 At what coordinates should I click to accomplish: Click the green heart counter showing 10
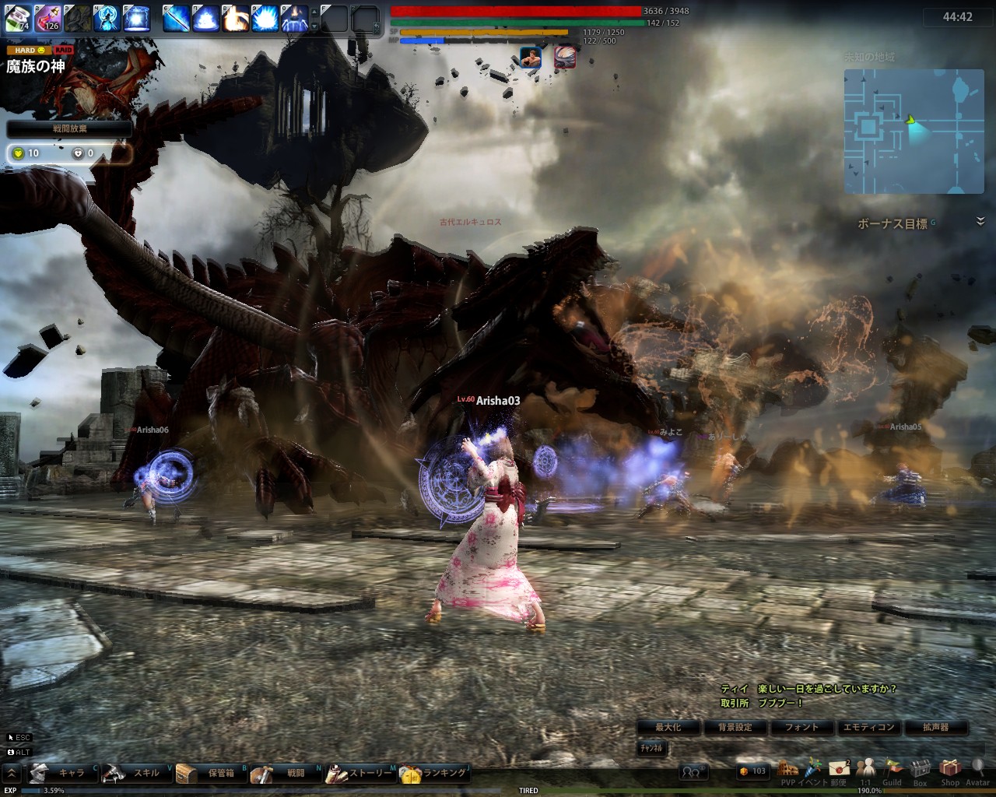[x=25, y=153]
